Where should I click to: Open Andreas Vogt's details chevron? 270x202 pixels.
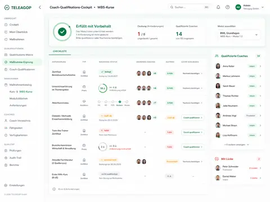(x=260, y=116)
